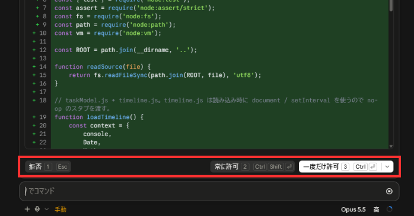Toggle the 手動 manual mode indicator

pos(60,209)
